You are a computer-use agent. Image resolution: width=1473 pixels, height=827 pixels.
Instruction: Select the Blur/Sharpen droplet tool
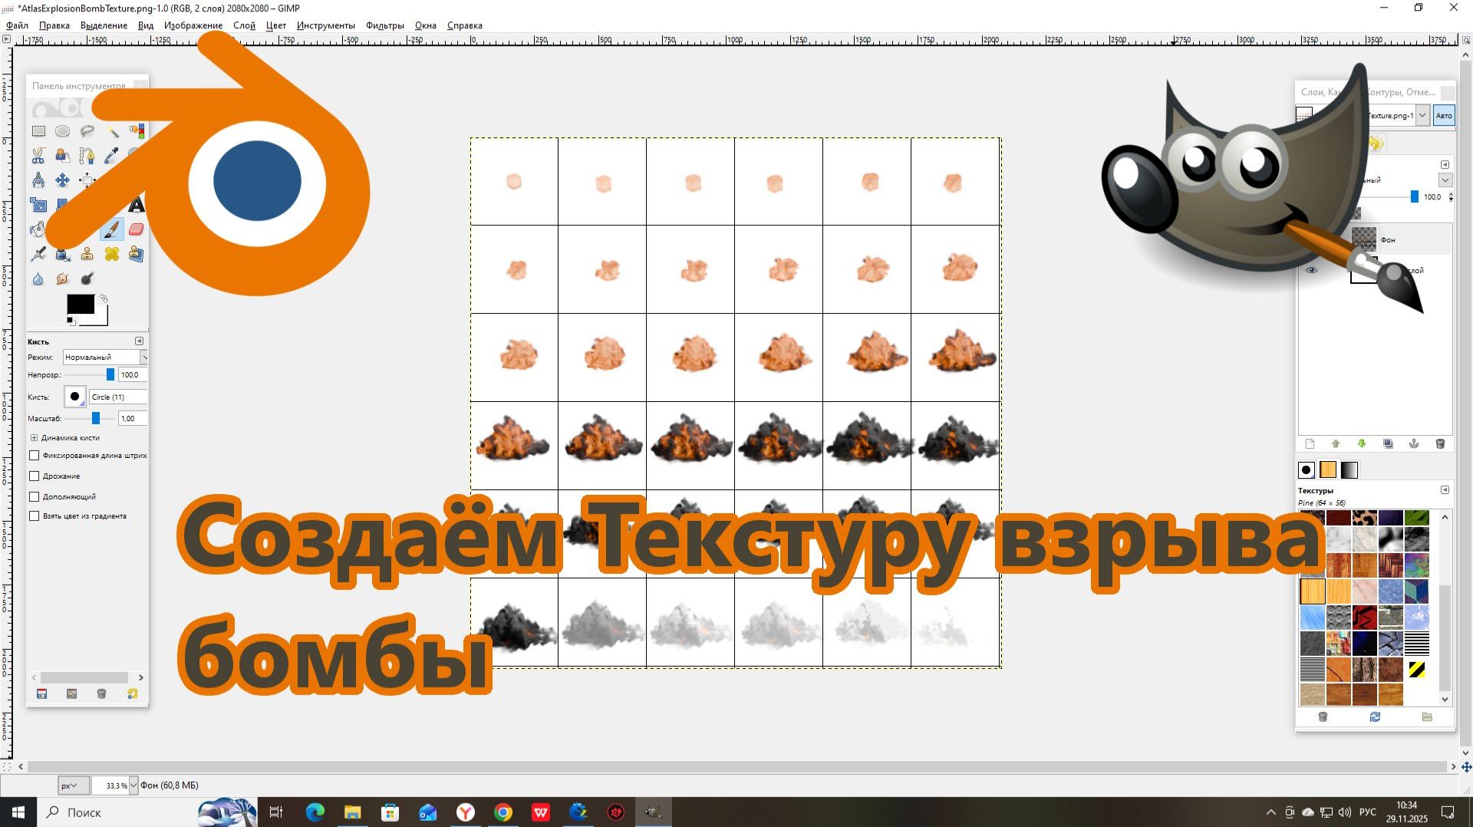coord(38,278)
